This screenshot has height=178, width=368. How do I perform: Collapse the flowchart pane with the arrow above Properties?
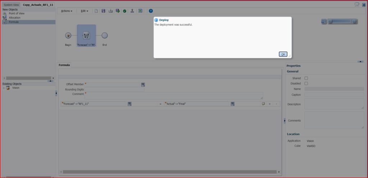point(360,62)
